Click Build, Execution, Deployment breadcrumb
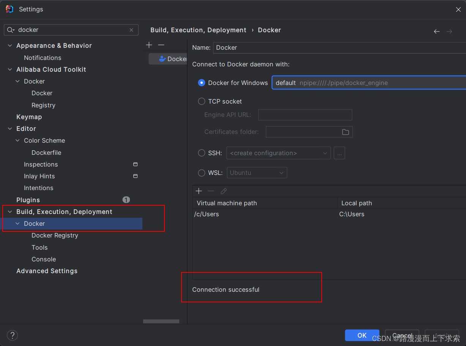 [x=198, y=30]
